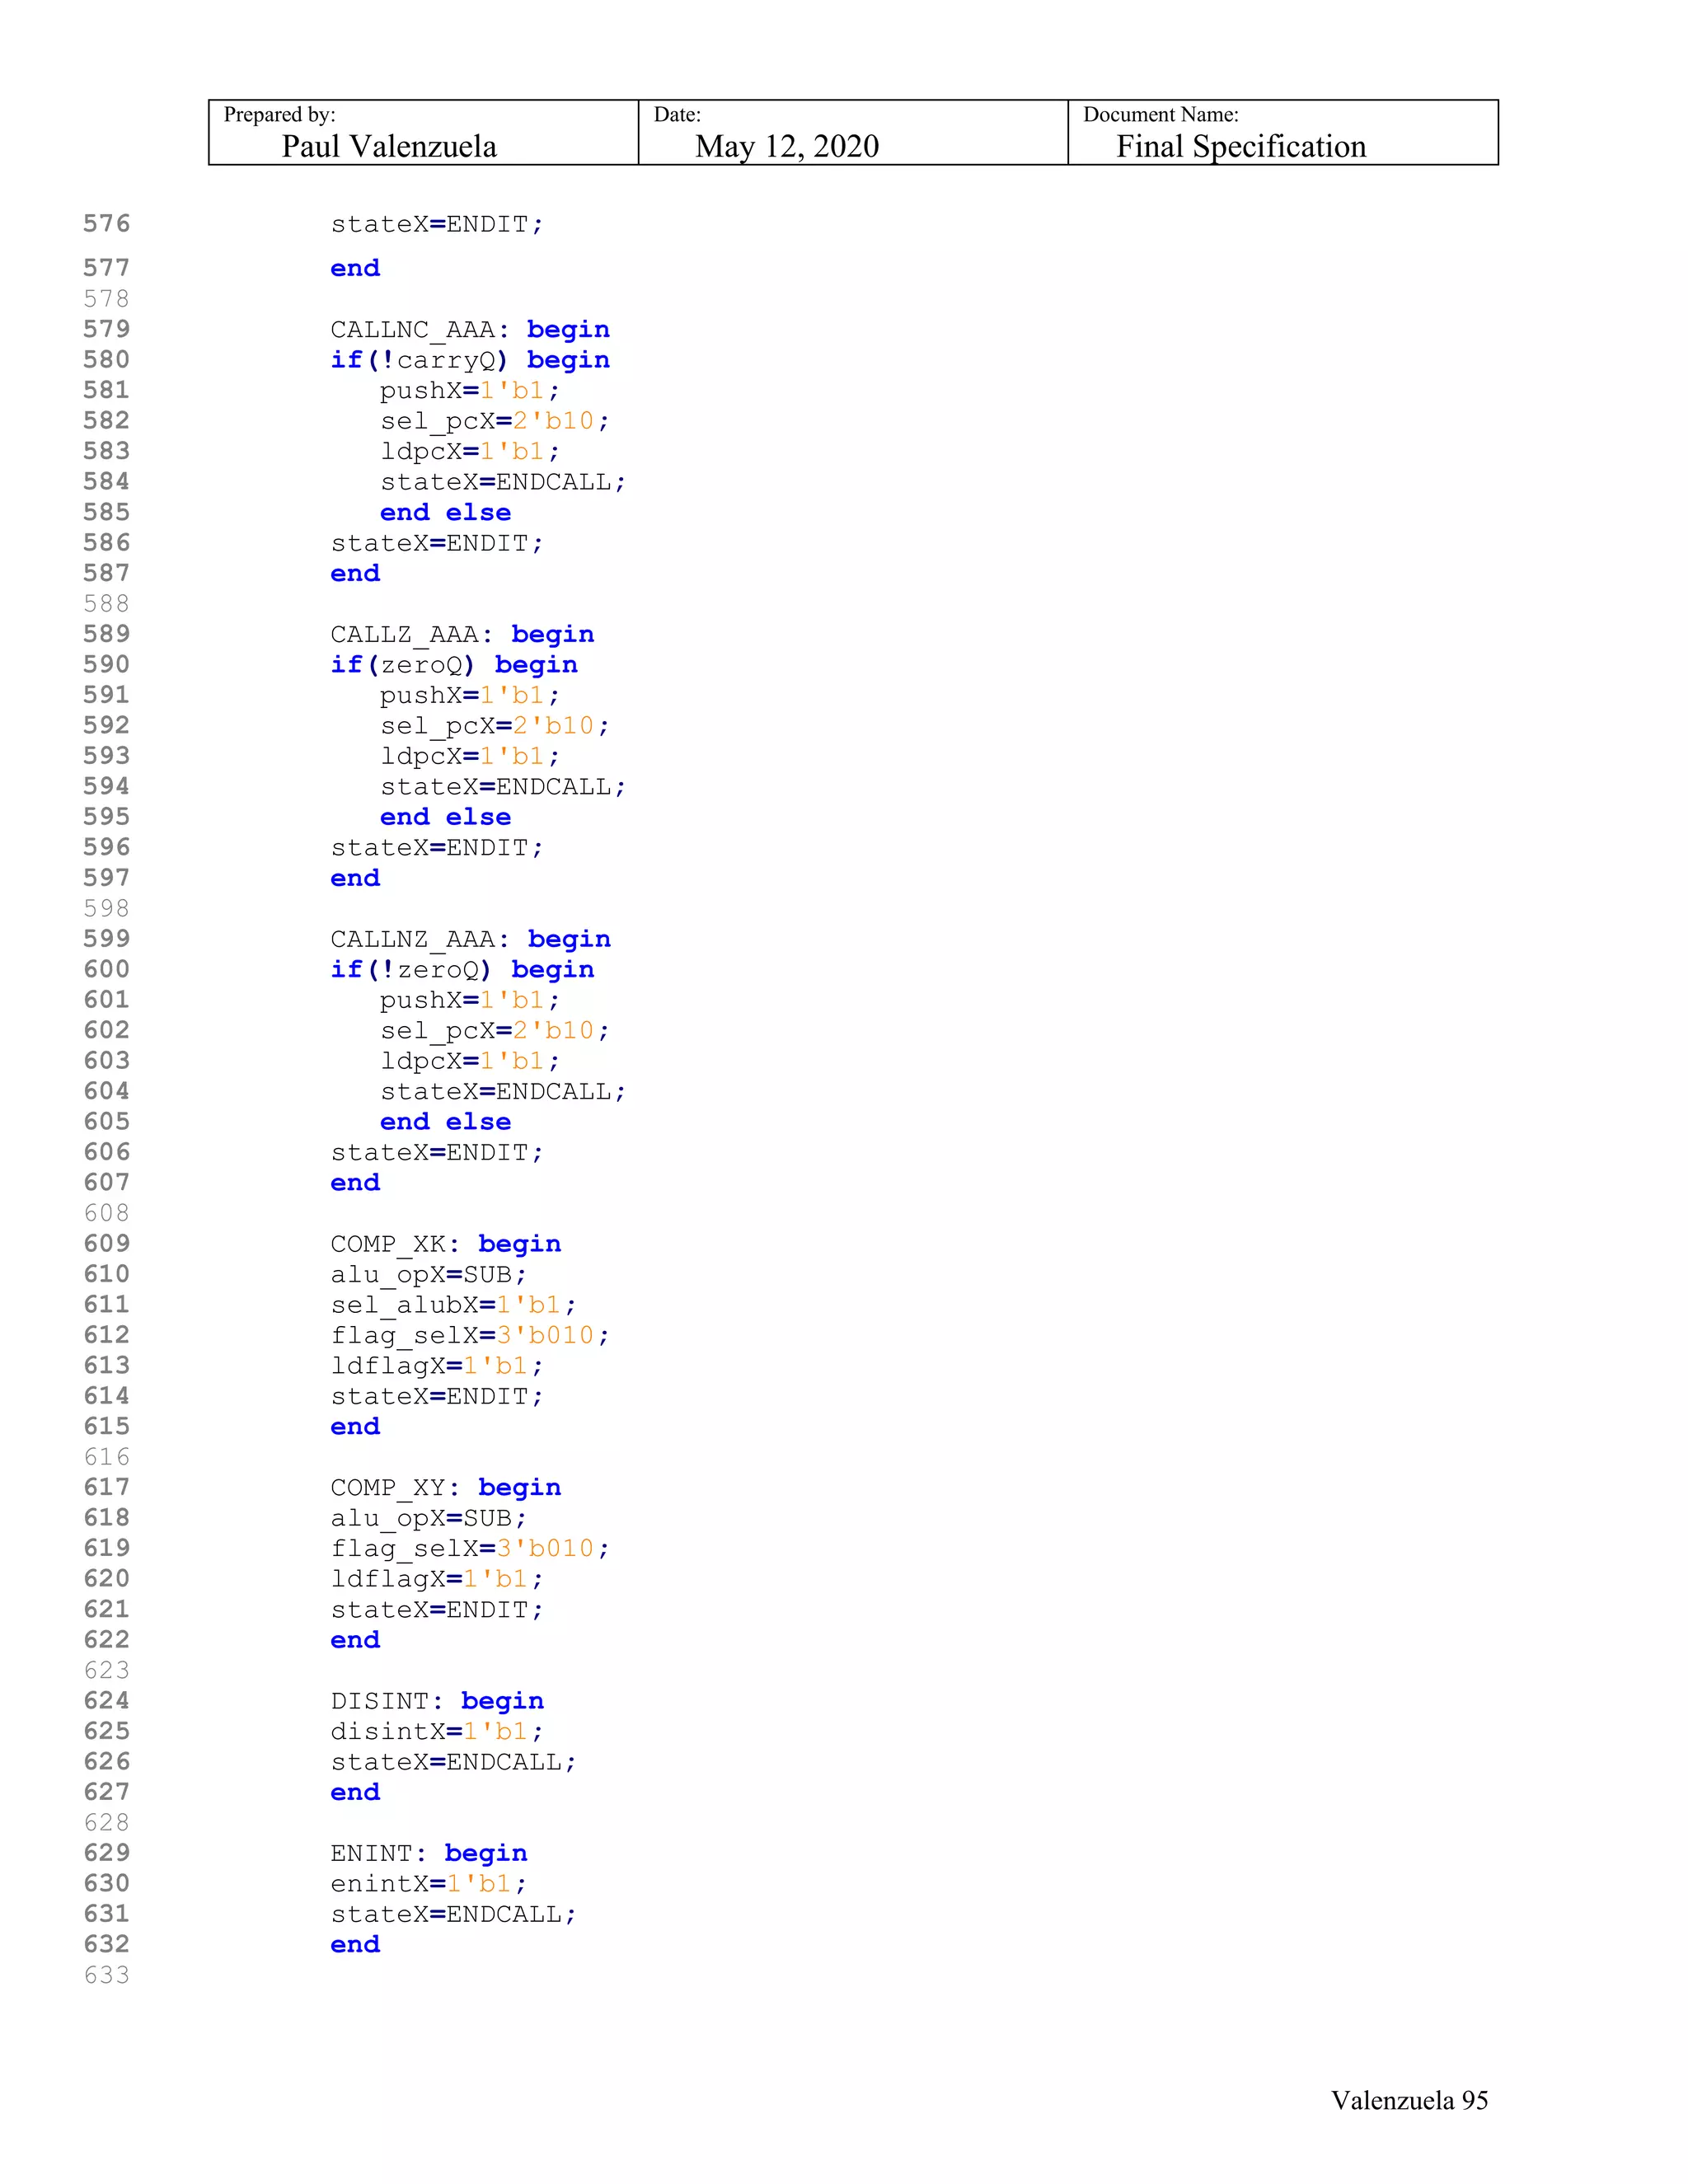Click the Valenzuela 95 page footer
This screenshot has height=2184, width=1688.
click(1409, 2100)
